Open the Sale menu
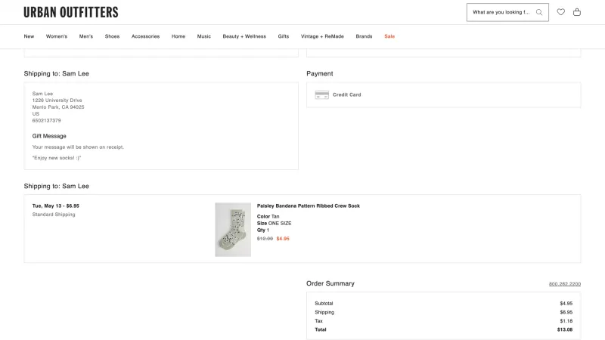 tap(389, 36)
